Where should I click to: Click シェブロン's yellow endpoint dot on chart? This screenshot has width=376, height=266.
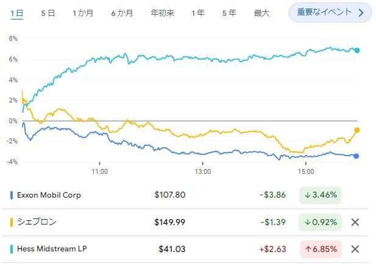(356, 130)
